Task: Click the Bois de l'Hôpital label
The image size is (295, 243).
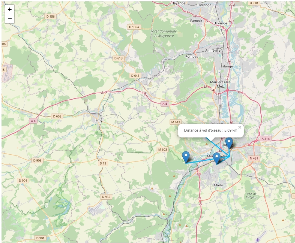Action: tap(252, 195)
